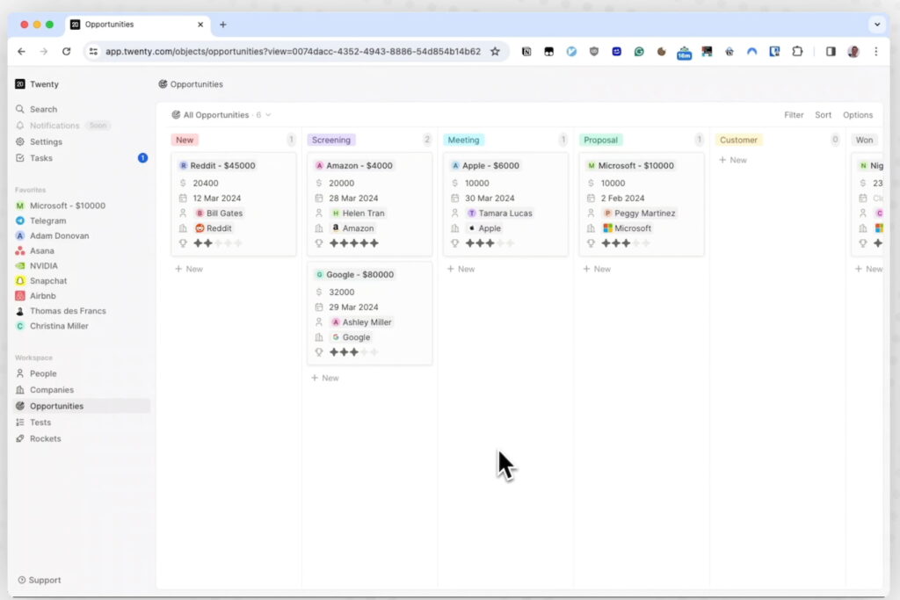This screenshot has width=900, height=600.
Task: Select the Meeting stage header
Action: click(463, 140)
